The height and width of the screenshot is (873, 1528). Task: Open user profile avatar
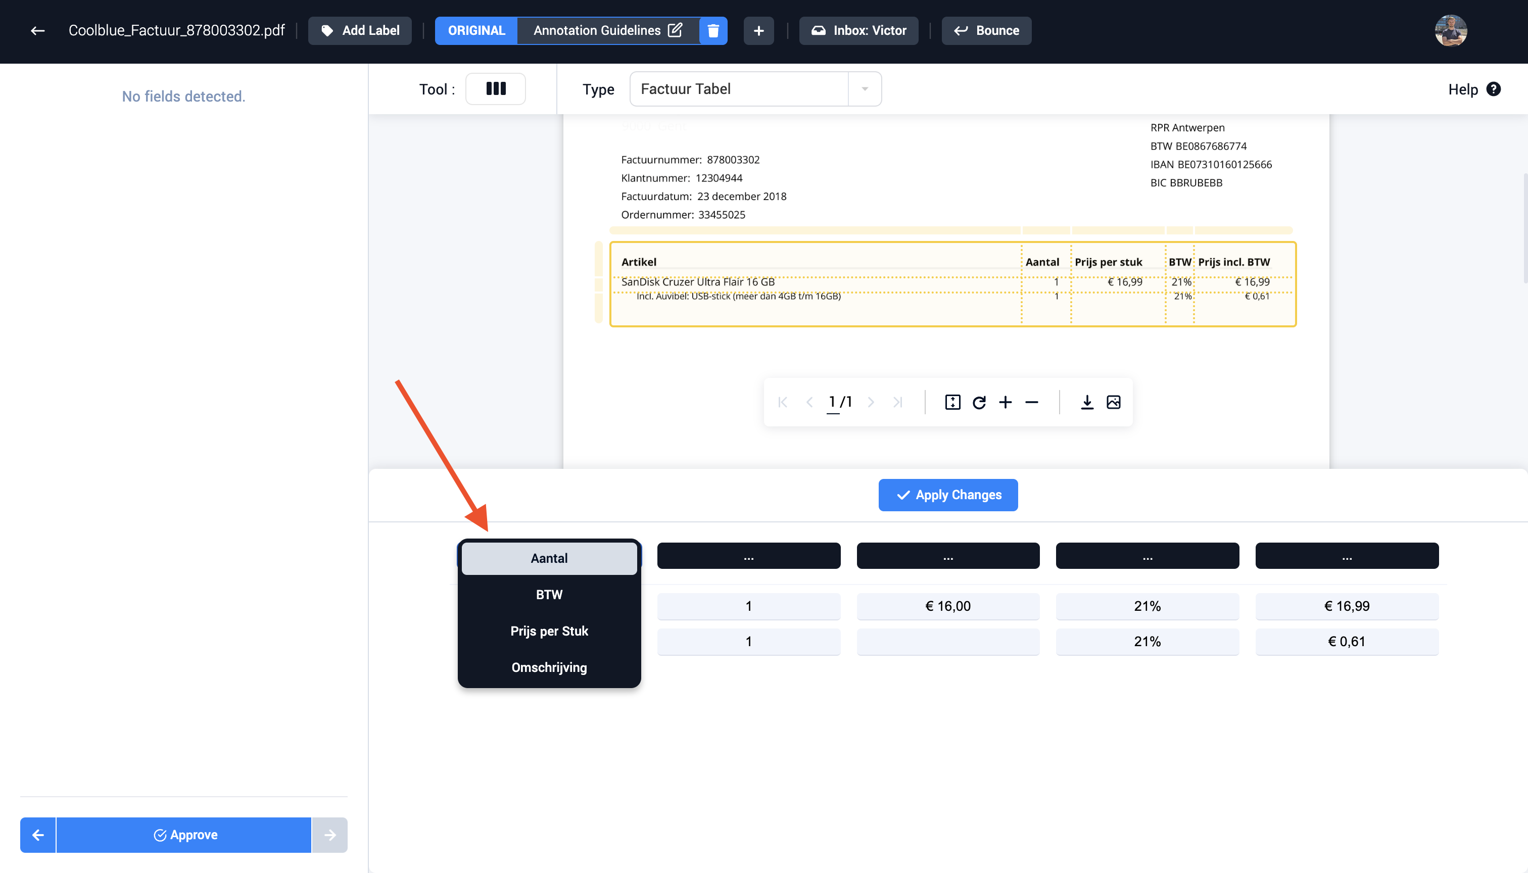[x=1451, y=31]
